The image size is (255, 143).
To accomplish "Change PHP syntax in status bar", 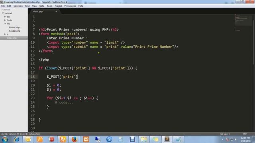I will tap(245, 134).
